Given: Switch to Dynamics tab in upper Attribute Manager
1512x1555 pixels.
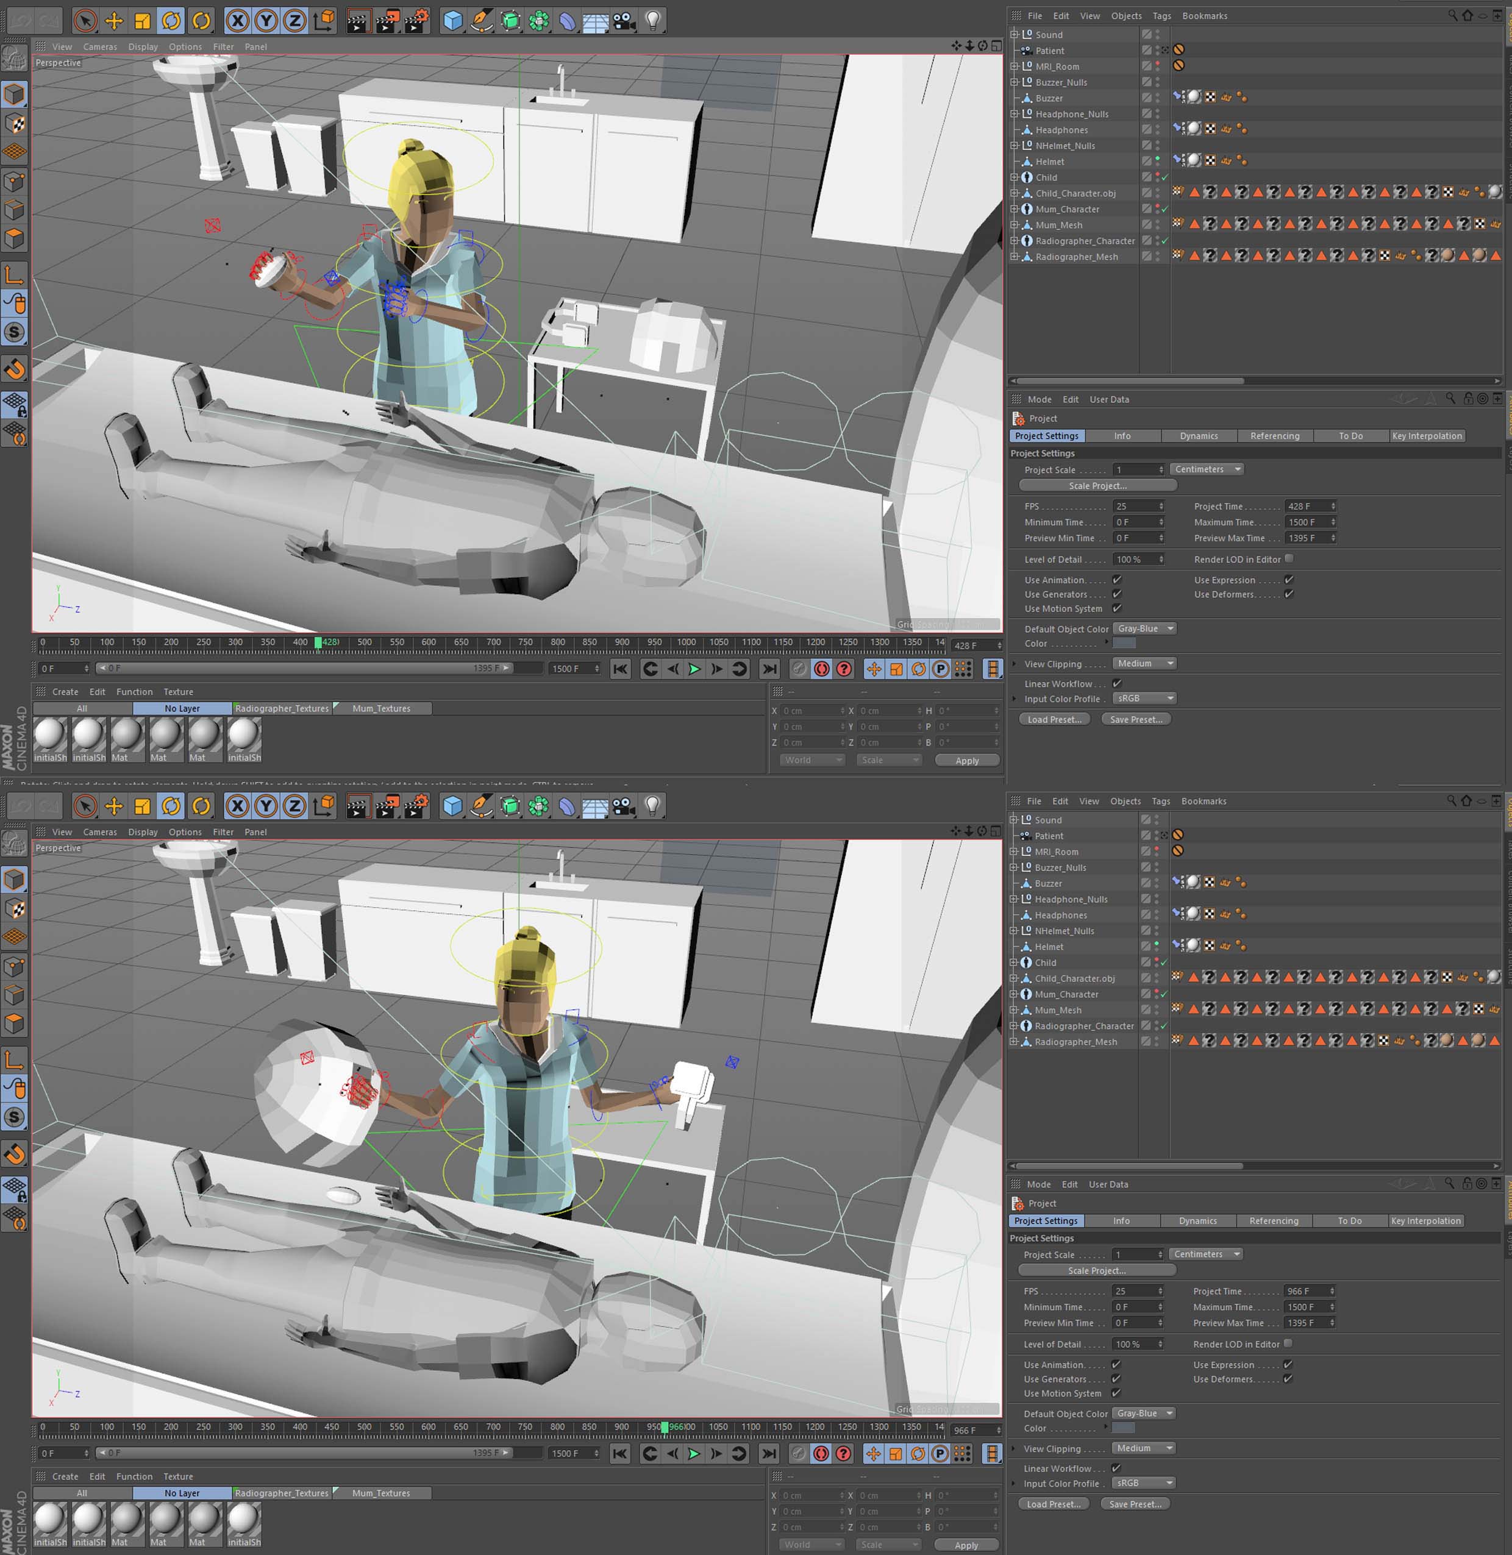Looking at the screenshot, I should click(1199, 436).
